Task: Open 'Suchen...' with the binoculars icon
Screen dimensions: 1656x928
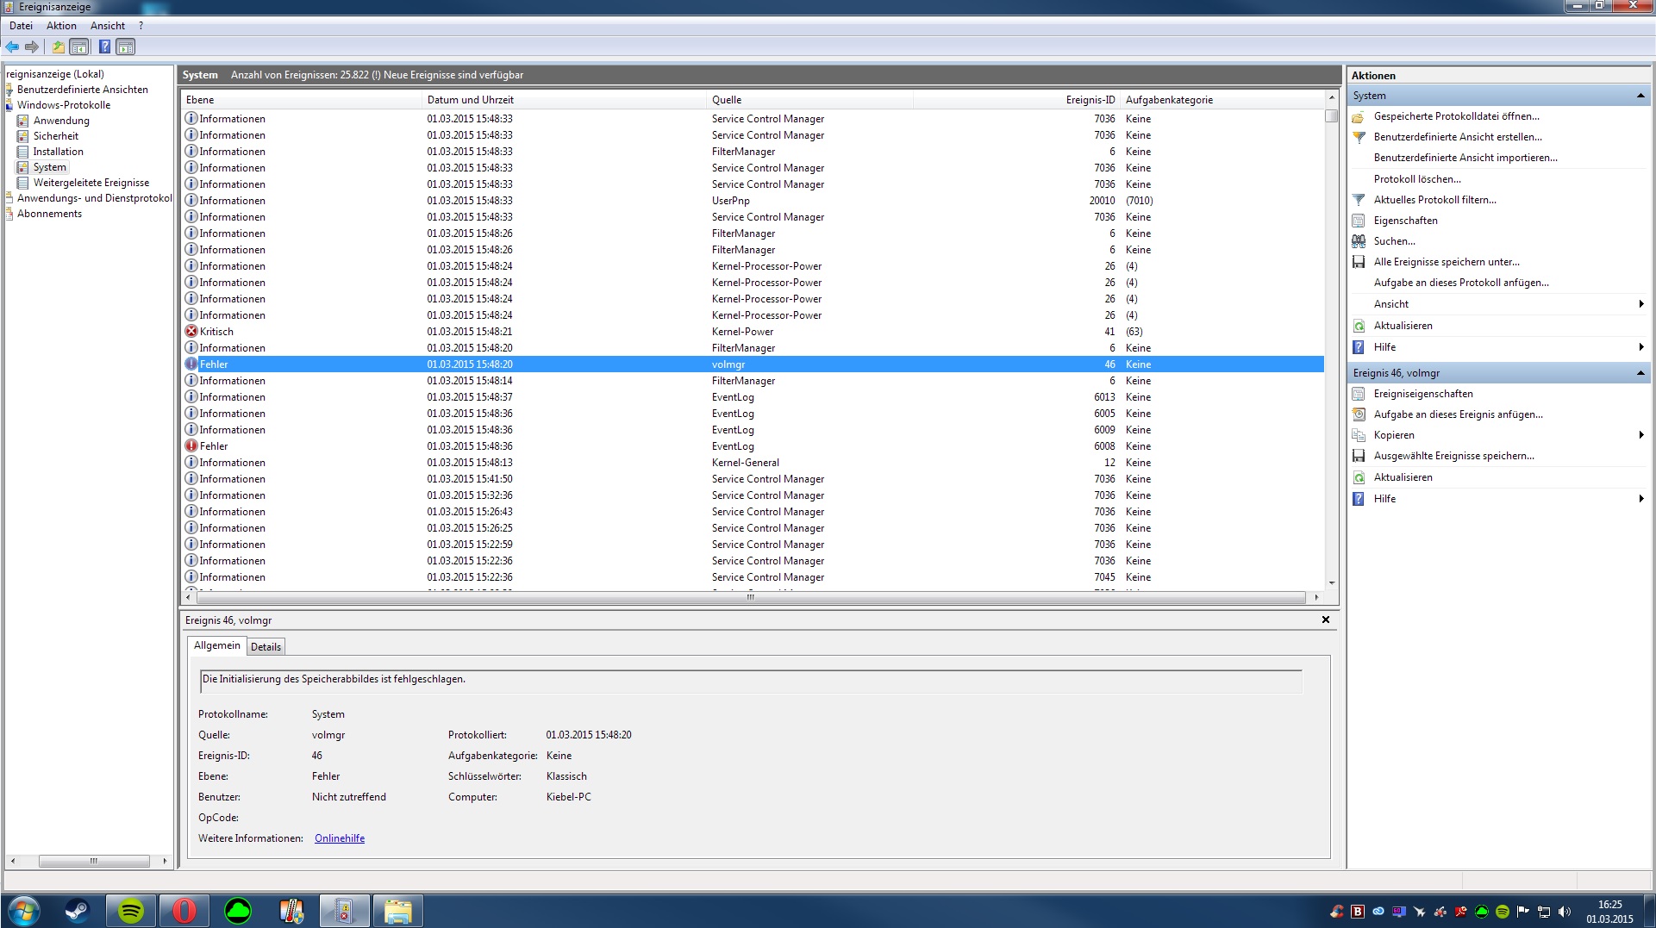Action: [1394, 241]
